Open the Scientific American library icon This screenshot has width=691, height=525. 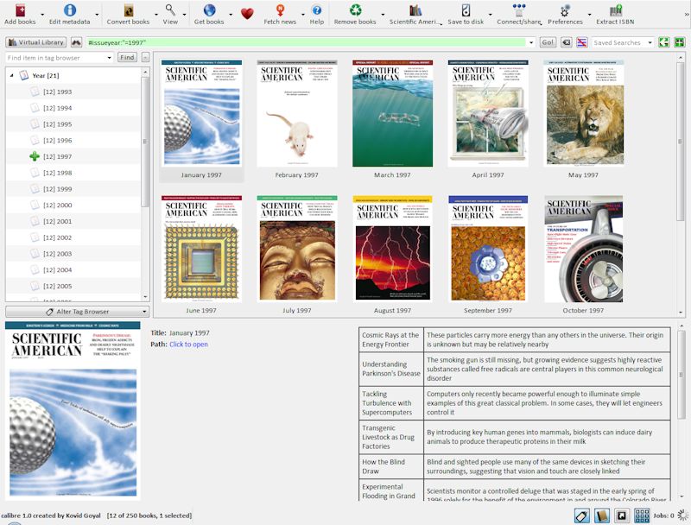coord(415,10)
